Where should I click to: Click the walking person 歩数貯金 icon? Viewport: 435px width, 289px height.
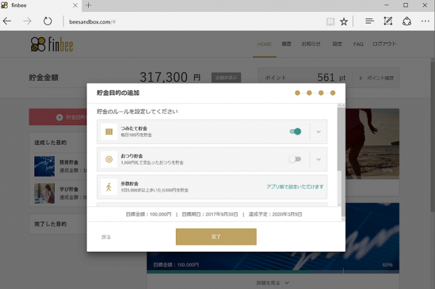click(109, 187)
